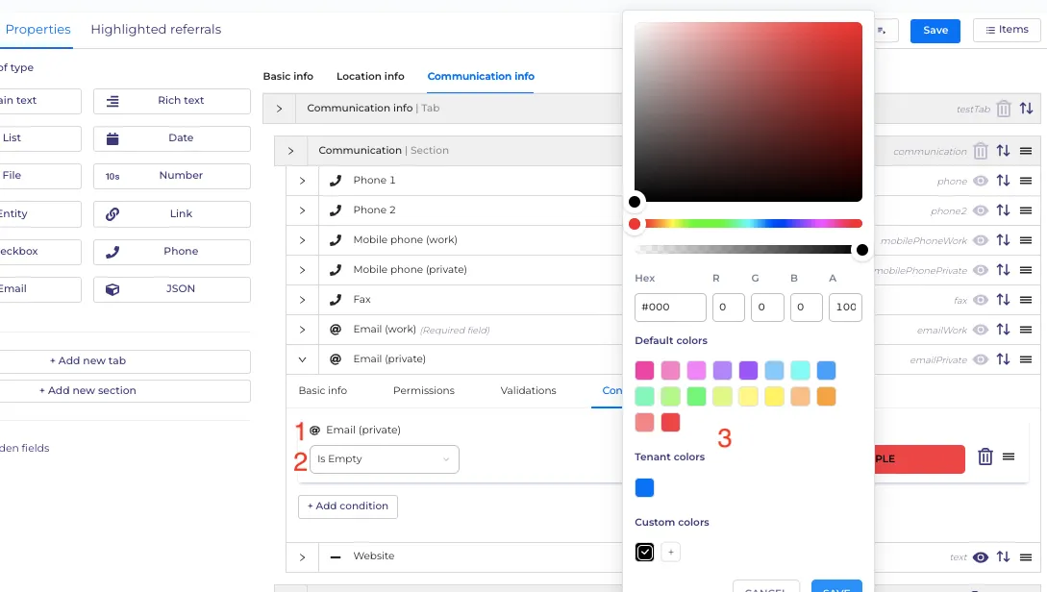Expand the Mobile phone (private) field
Image resolution: width=1047 pixels, height=592 pixels.
[x=302, y=270]
